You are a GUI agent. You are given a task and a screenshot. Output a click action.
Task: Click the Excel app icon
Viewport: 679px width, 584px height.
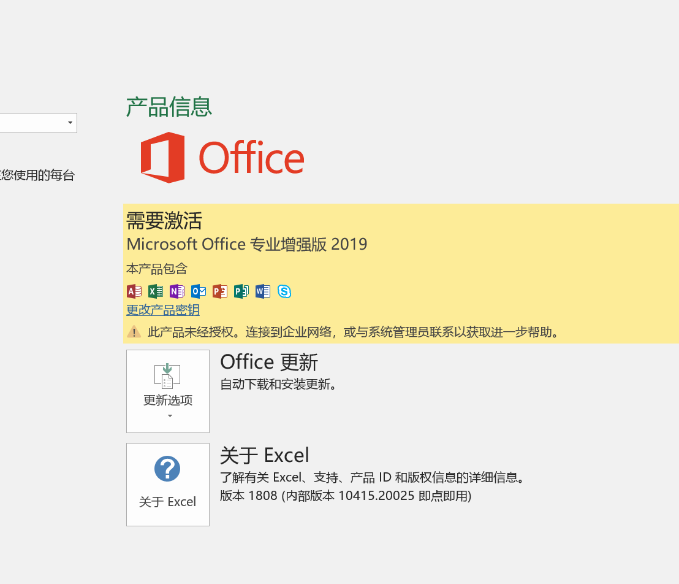point(156,291)
